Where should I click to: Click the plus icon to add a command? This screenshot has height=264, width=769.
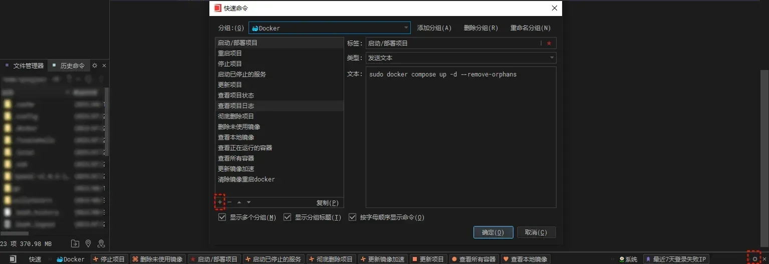pos(219,202)
